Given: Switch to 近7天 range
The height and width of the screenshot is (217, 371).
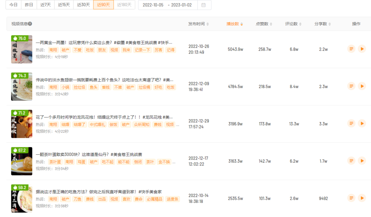Looking at the screenshot, I should [45, 5].
